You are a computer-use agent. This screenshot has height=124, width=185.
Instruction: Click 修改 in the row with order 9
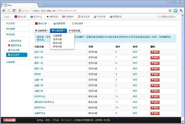coord(135,113)
